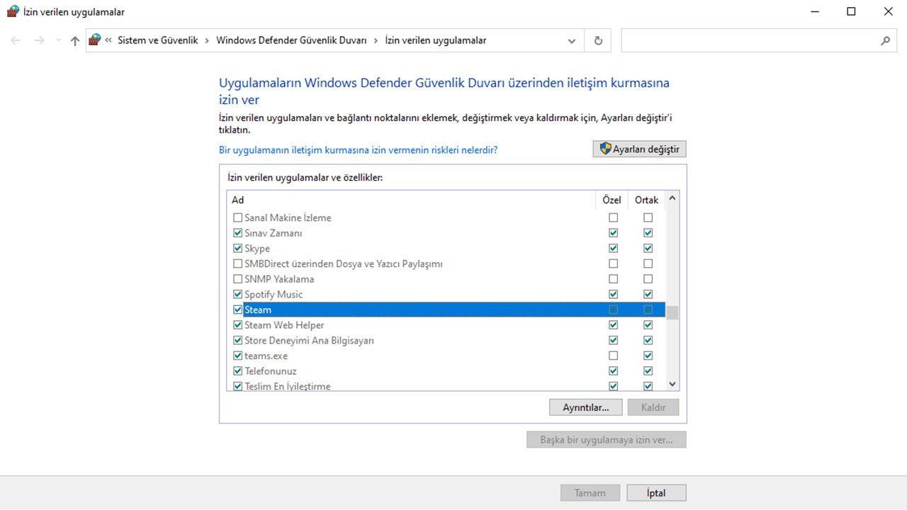Image resolution: width=907 pixels, height=510 pixels.
Task: Click the Özel column header
Action: (612, 200)
